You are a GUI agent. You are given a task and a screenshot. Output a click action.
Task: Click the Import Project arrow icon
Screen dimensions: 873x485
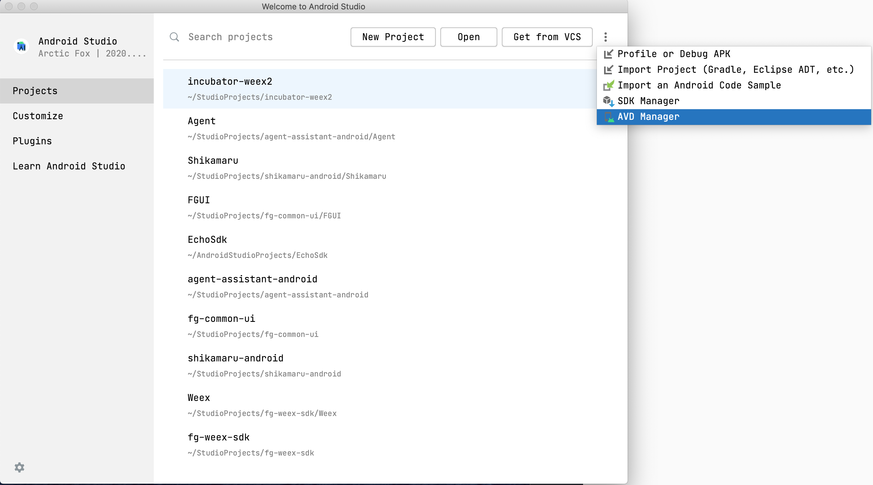(608, 69)
